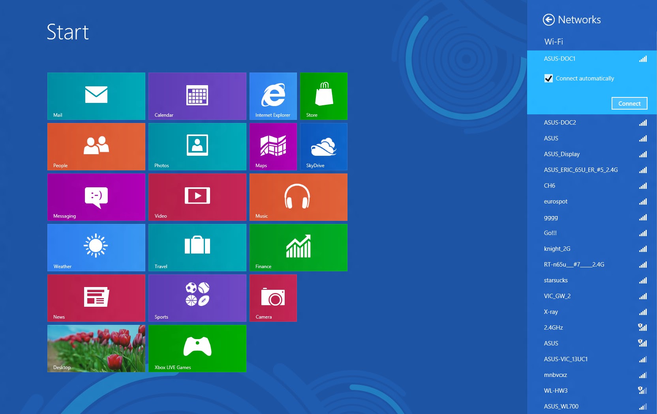Open the Weather tile
This screenshot has width=657, height=414.
(96, 248)
